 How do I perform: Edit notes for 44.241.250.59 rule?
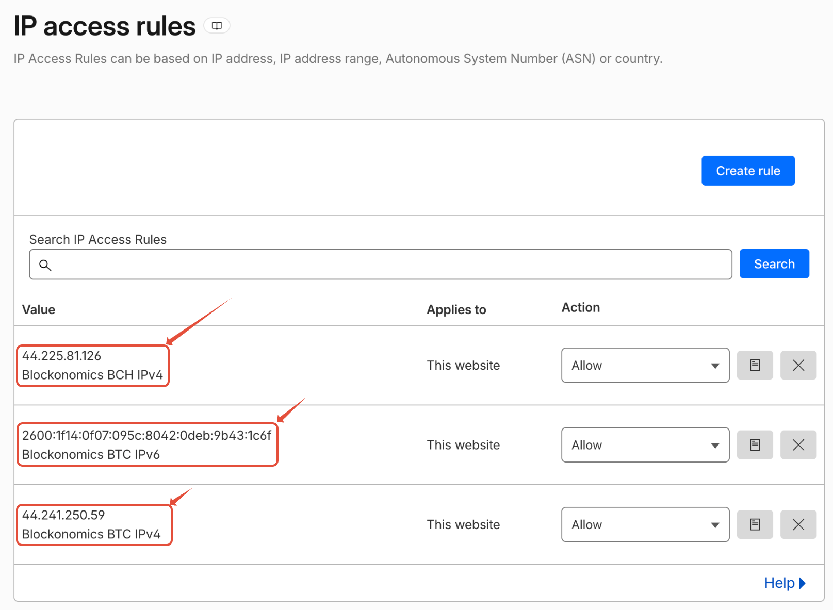755,524
